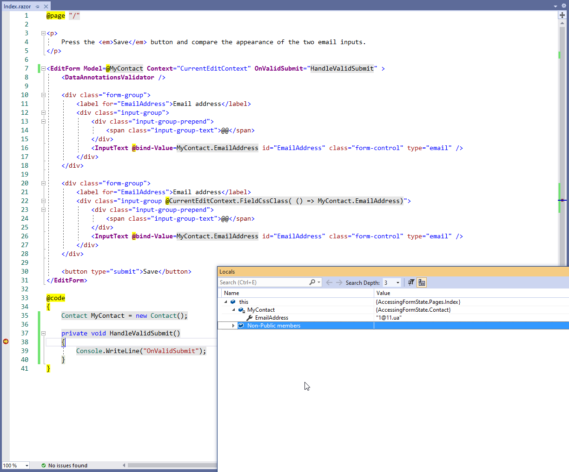Toggle the highlighted rightmost Locals toolbar icon
The image size is (569, 472).
coord(422,282)
